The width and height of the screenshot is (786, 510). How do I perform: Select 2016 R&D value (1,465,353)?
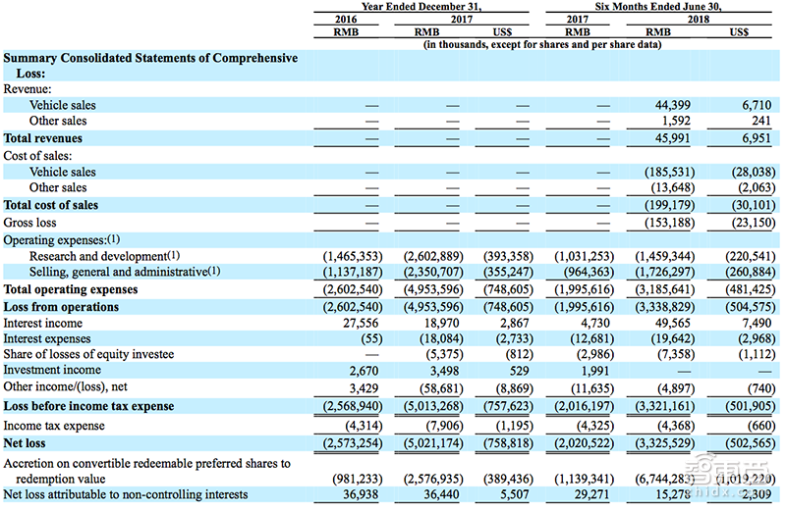pos(353,256)
